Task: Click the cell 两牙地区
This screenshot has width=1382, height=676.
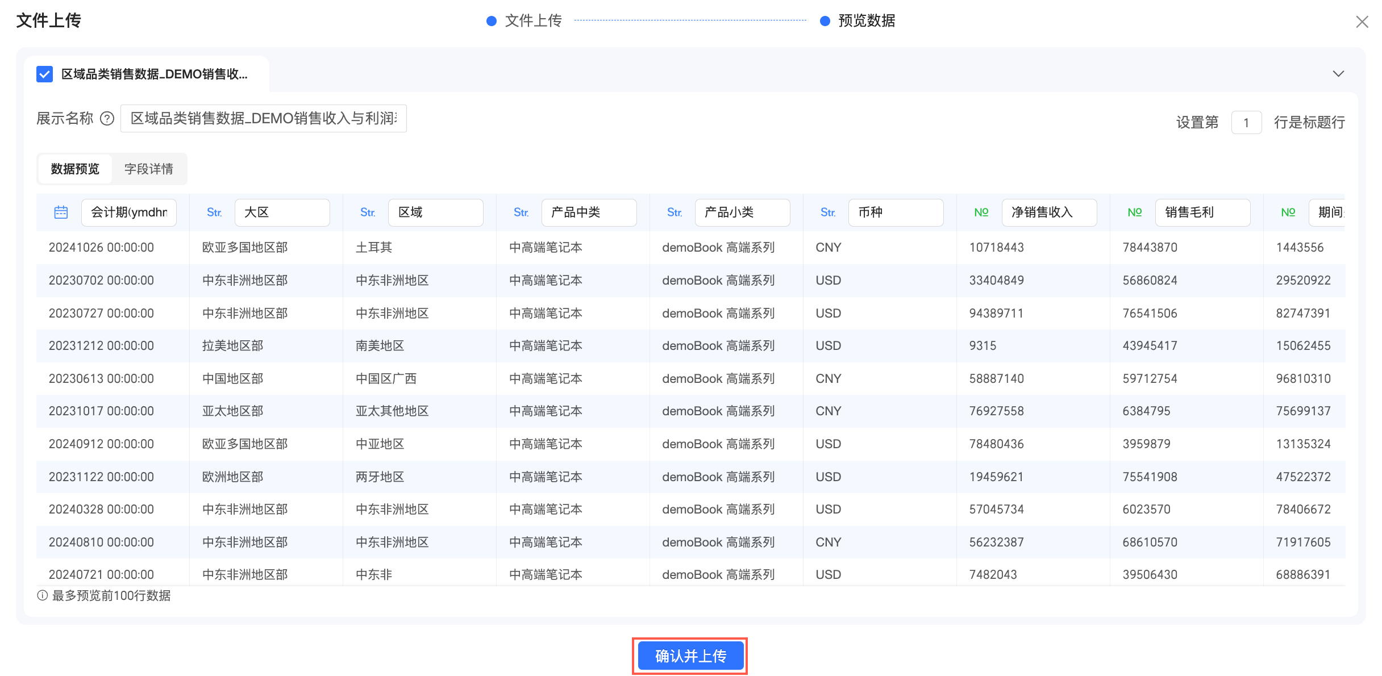Action: click(x=380, y=477)
